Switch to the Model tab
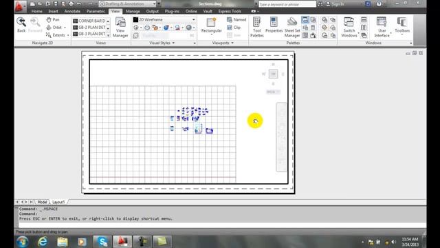 tap(42, 202)
